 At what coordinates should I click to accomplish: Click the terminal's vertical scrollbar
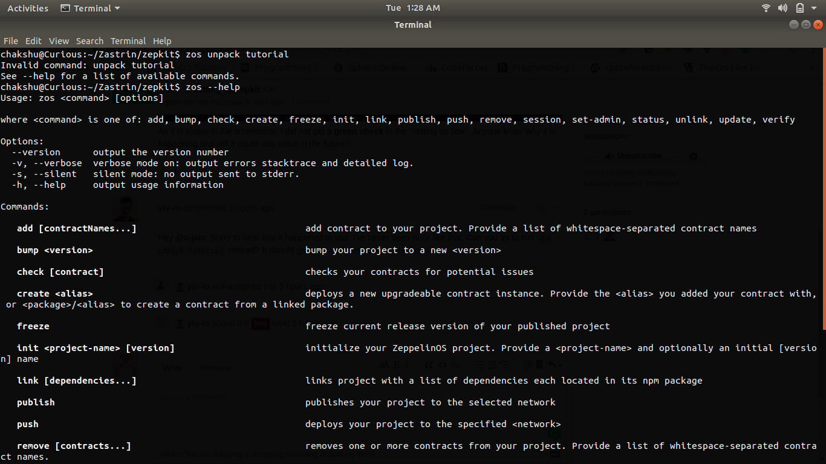pos(823,188)
